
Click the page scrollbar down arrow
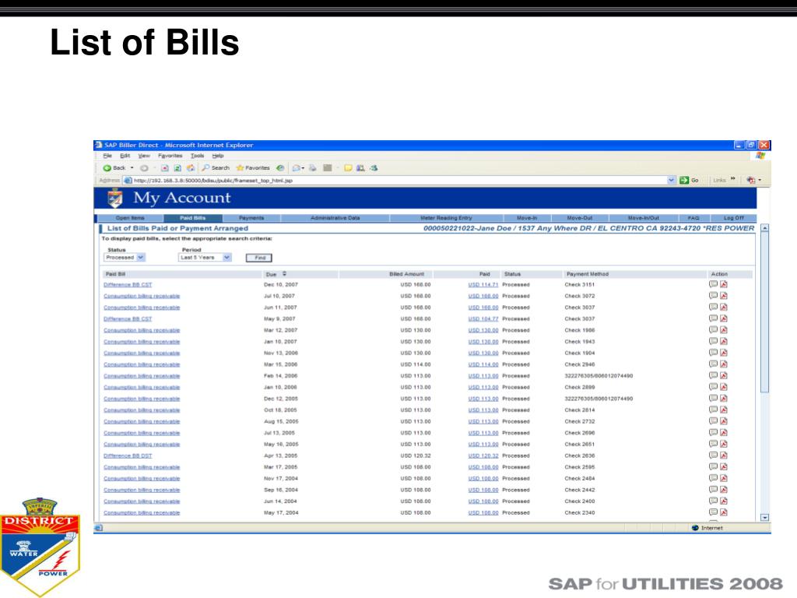tap(765, 517)
